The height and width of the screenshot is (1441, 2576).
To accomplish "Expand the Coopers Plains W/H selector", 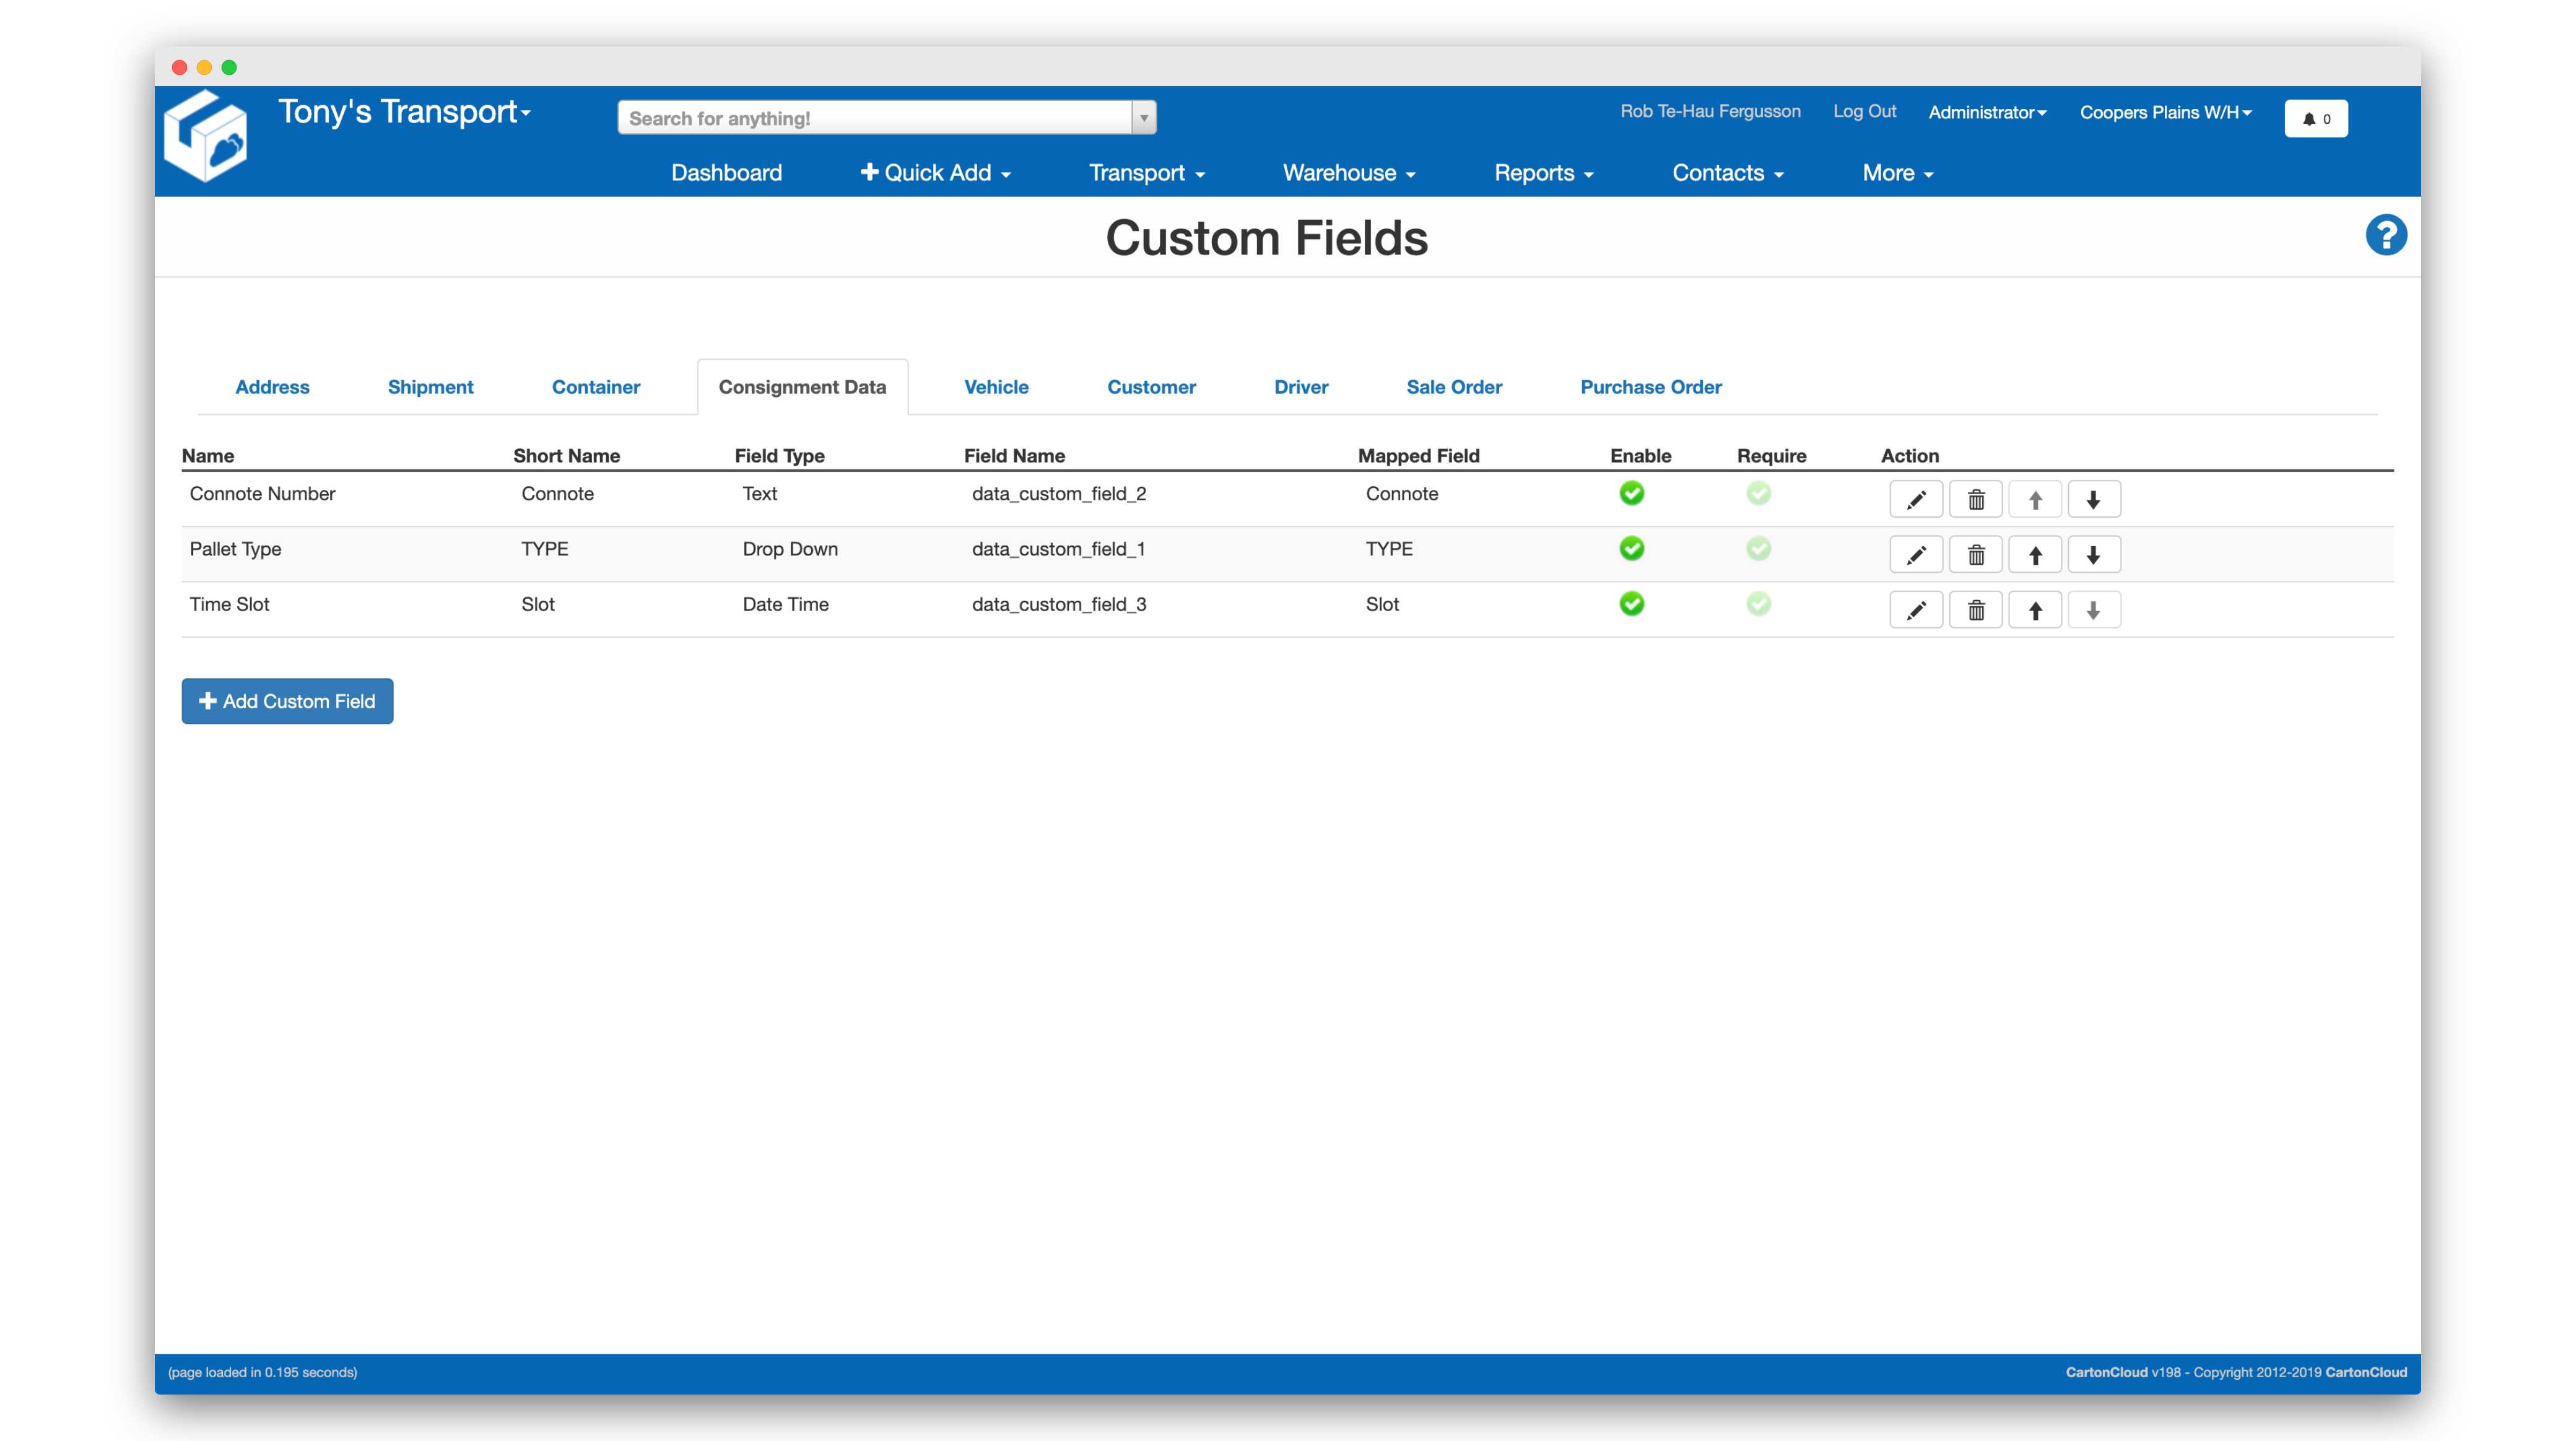I will tap(2165, 112).
